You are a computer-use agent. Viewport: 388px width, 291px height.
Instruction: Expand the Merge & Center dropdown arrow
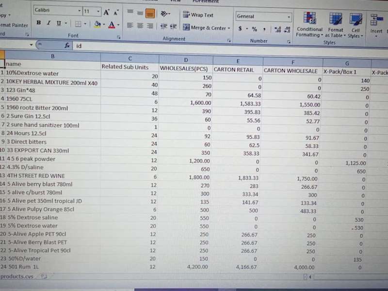coord(229,28)
